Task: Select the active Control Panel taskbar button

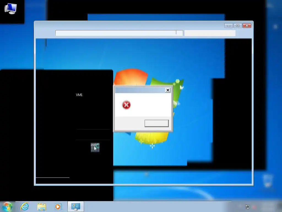Action: coord(76,206)
